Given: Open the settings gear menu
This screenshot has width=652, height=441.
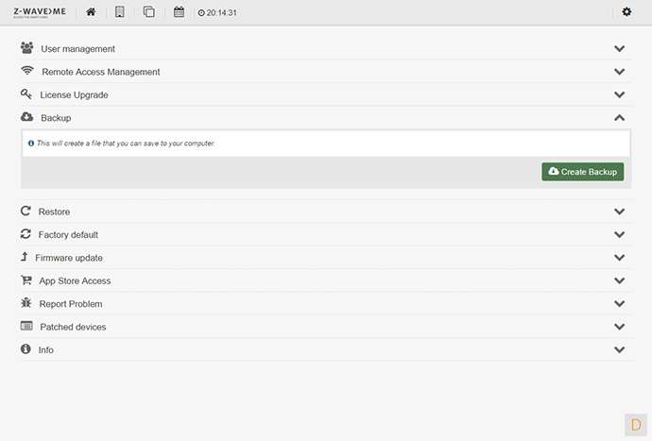Looking at the screenshot, I should tap(626, 11).
